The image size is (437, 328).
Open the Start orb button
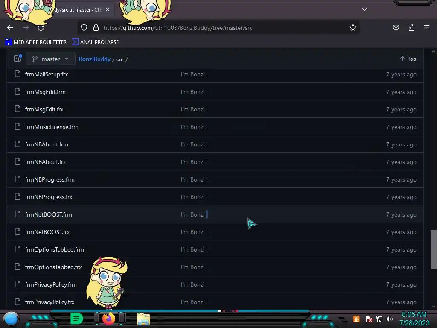click(11, 319)
